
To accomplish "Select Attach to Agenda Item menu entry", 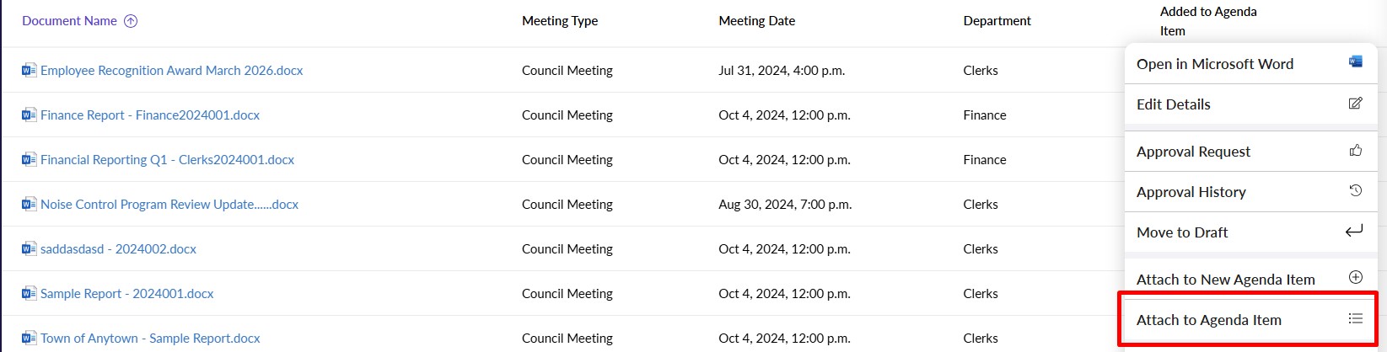I will pos(1208,320).
